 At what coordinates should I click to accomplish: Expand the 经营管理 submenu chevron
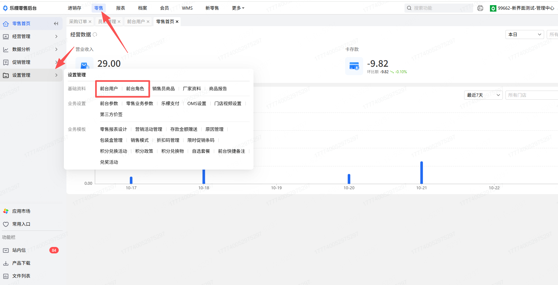56,36
